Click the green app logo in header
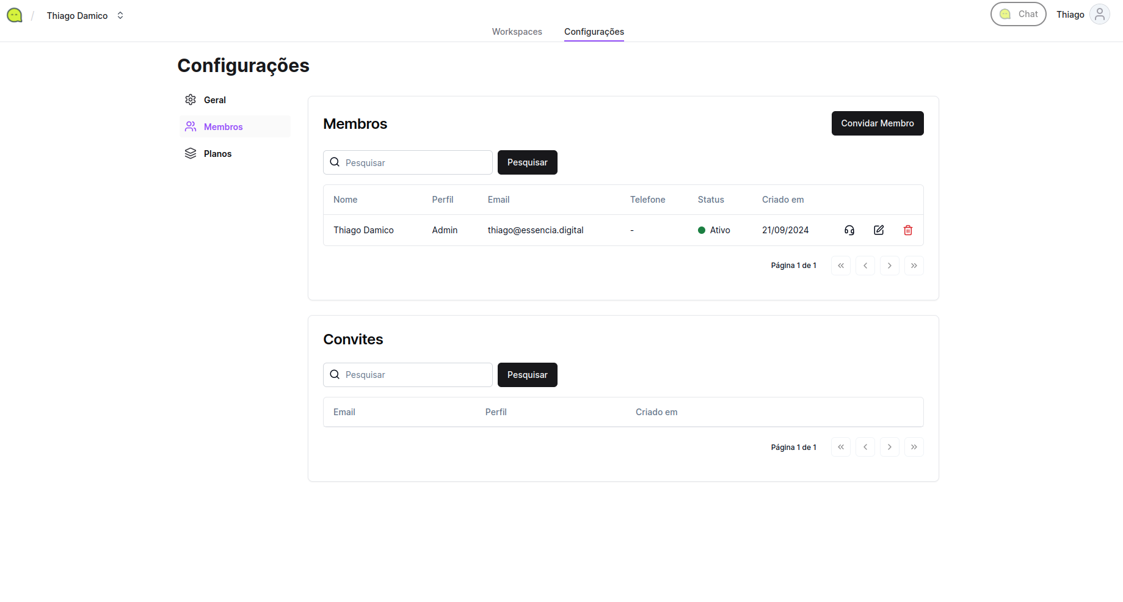 tap(15, 15)
